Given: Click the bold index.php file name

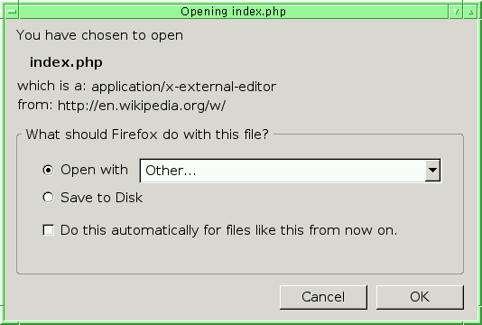Looking at the screenshot, I should click(x=66, y=62).
